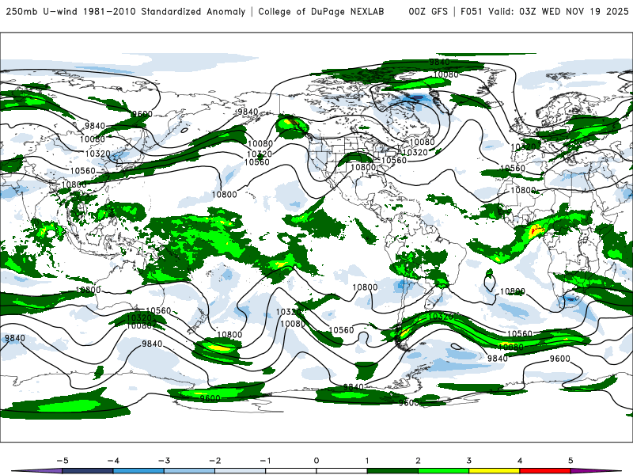
Task: Click the colorbar tick label '-5'
Action: (x=63, y=461)
